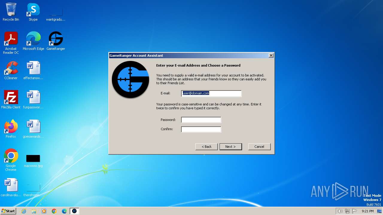Click the Next > button

click(230, 147)
